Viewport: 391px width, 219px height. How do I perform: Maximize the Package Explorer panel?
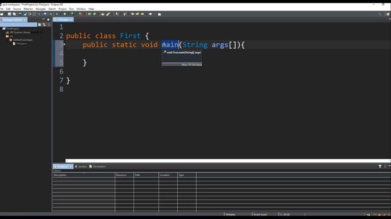(48, 19)
